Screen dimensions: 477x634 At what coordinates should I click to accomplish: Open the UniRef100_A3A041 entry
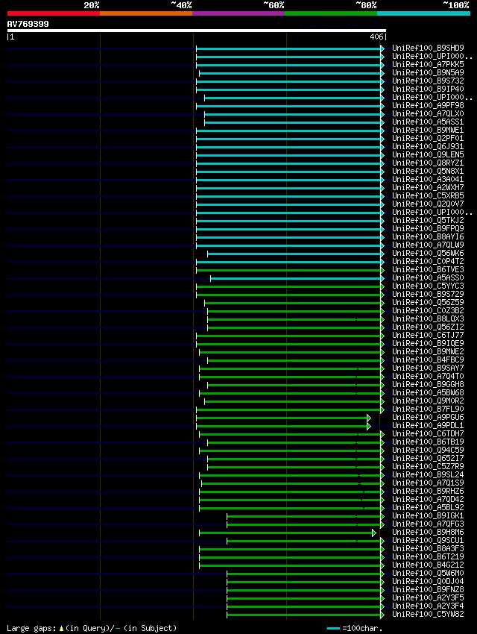[x=428, y=179]
